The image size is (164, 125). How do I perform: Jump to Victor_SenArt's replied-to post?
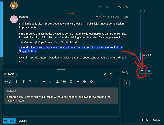pos(107,17)
